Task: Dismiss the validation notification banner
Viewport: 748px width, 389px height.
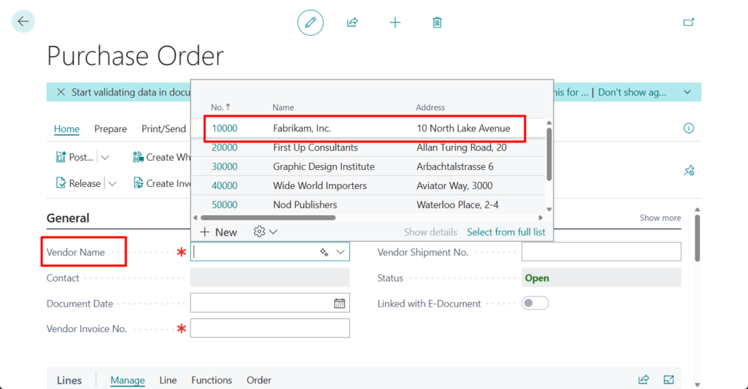Action: pos(61,92)
